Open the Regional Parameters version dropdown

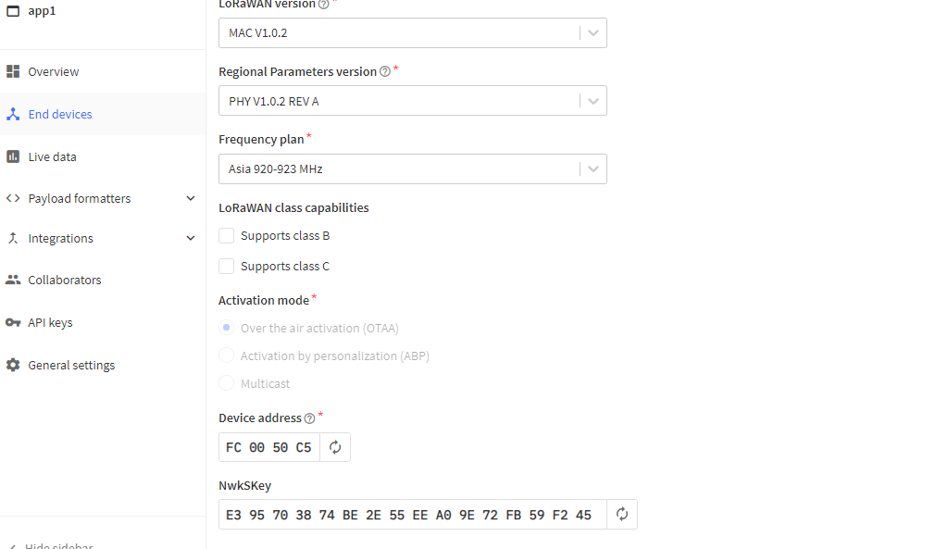pyautogui.click(x=592, y=101)
